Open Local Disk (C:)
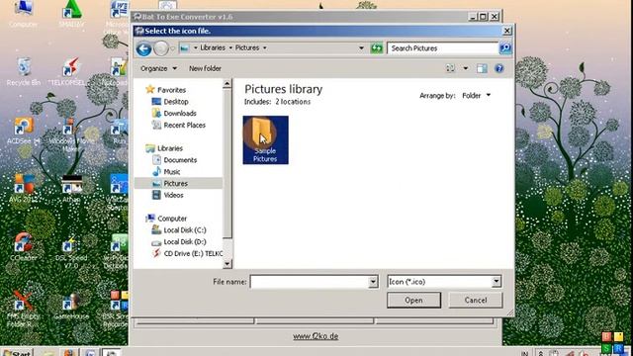 pos(185,230)
